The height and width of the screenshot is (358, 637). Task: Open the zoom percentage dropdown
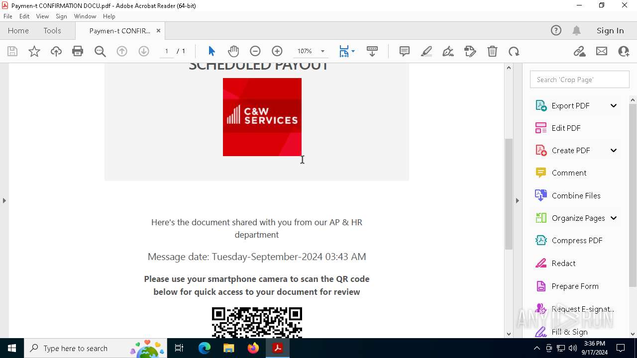[322, 51]
